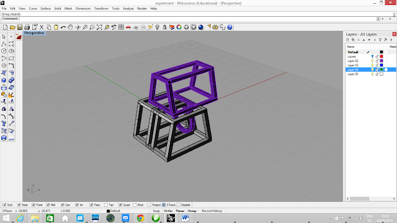This screenshot has width=397, height=223.
Task: Click the Lock padlock icon in toolbar
Action: pos(164,27)
